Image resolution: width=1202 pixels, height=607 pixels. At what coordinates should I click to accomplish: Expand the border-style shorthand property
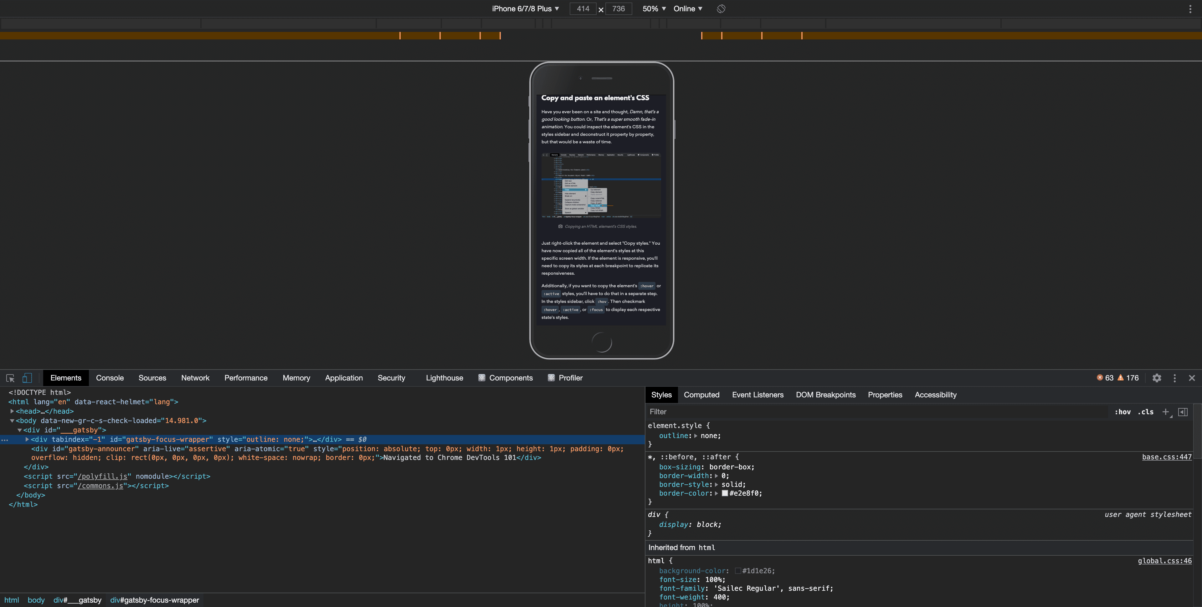716,485
